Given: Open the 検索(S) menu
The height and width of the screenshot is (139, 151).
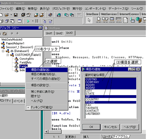Looking at the screenshot, I should 32,9.
